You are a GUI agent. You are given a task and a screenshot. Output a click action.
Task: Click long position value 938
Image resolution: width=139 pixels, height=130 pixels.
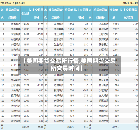[x=72, y=50]
